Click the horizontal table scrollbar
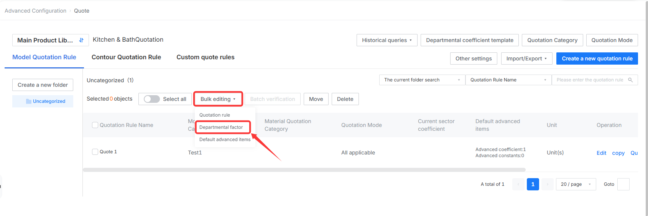The height and width of the screenshot is (216, 648). pos(304,170)
